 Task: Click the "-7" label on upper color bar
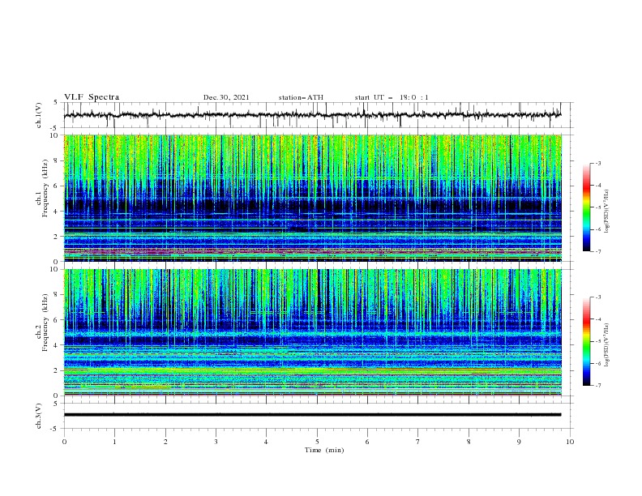click(x=598, y=251)
